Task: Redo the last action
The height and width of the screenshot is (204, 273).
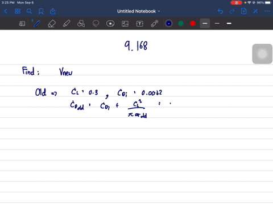Action: (x=232, y=11)
